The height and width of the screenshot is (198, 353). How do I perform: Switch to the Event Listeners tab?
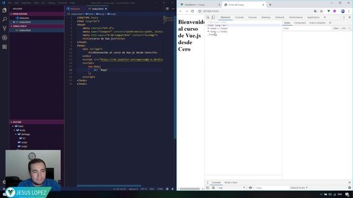click(x=318, y=23)
